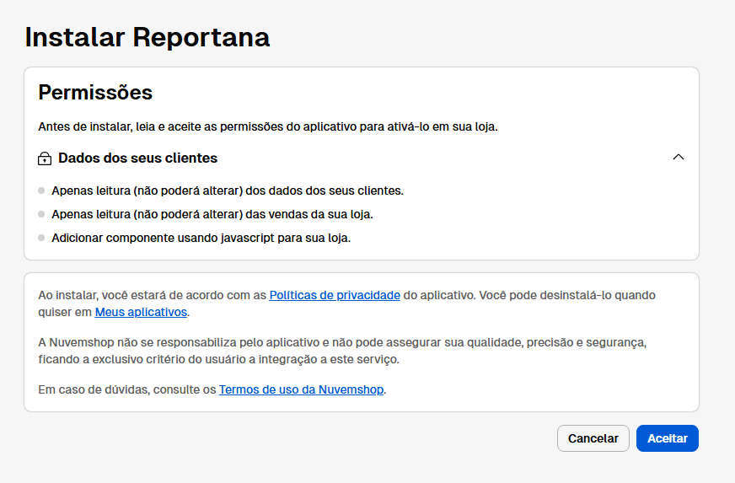The image size is (735, 483).
Task: Click the lock icon beside Dados dos seus clientes
Action: 45,158
